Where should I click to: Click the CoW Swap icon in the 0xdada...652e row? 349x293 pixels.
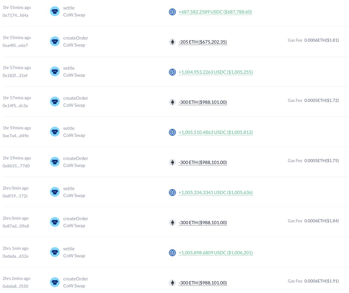(x=55, y=252)
